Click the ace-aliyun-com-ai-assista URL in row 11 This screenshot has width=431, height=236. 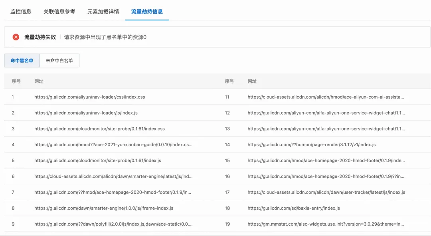(326, 97)
